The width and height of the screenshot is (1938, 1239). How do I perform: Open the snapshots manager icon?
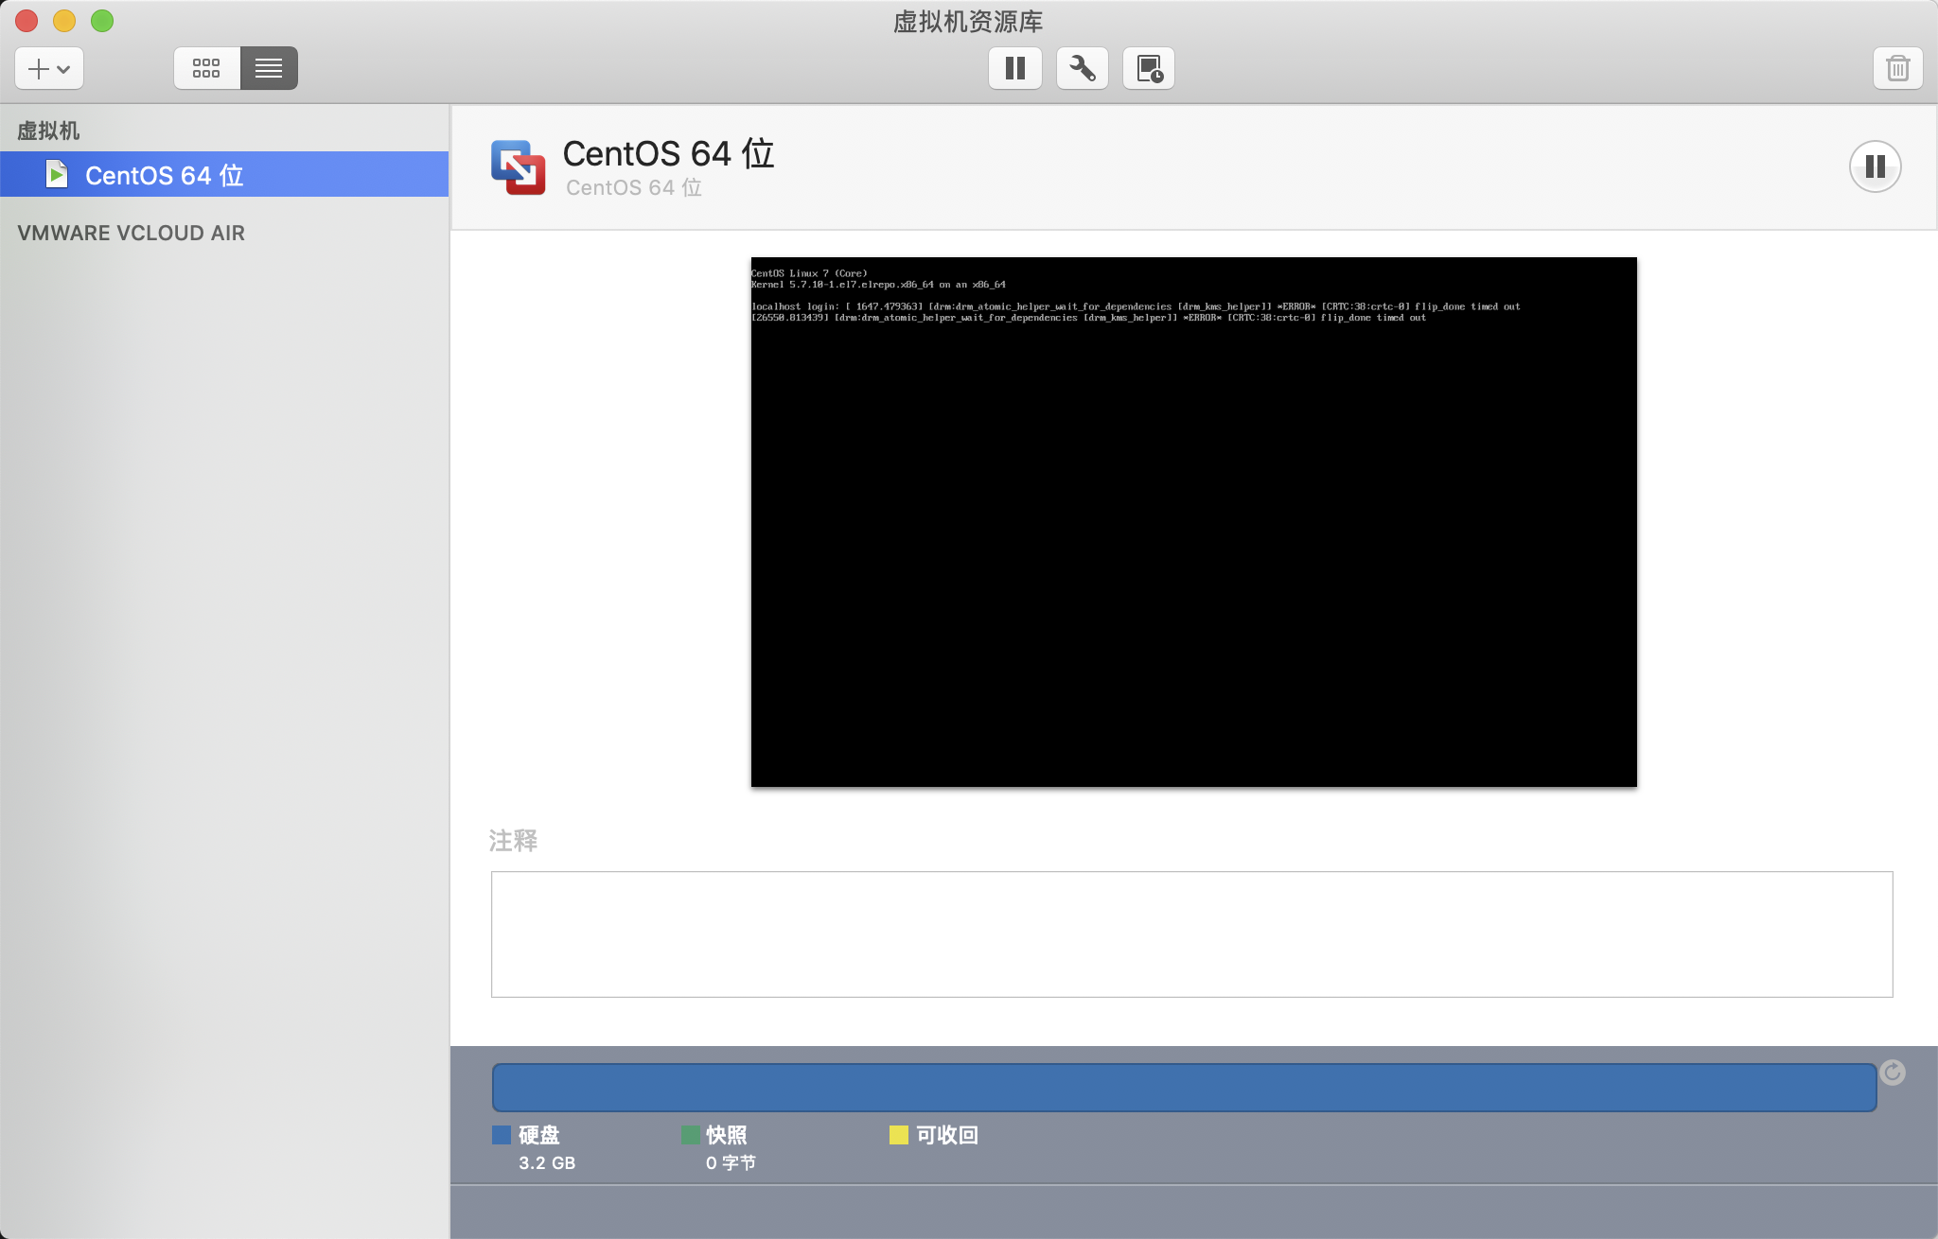coord(1149,68)
